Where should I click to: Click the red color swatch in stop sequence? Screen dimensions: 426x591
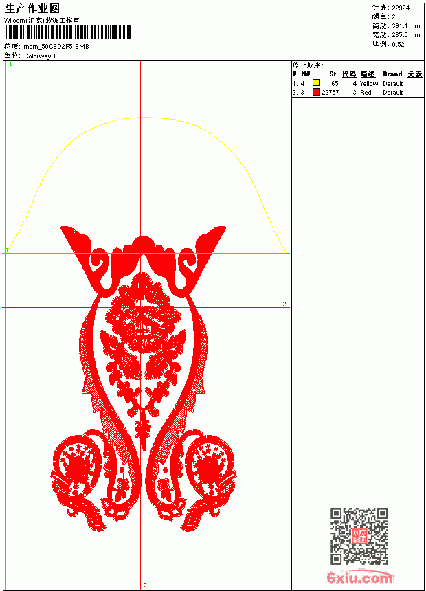(316, 91)
